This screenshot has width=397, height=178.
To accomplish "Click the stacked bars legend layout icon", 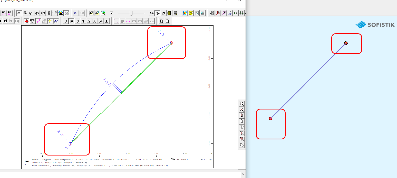I will pos(176,13).
